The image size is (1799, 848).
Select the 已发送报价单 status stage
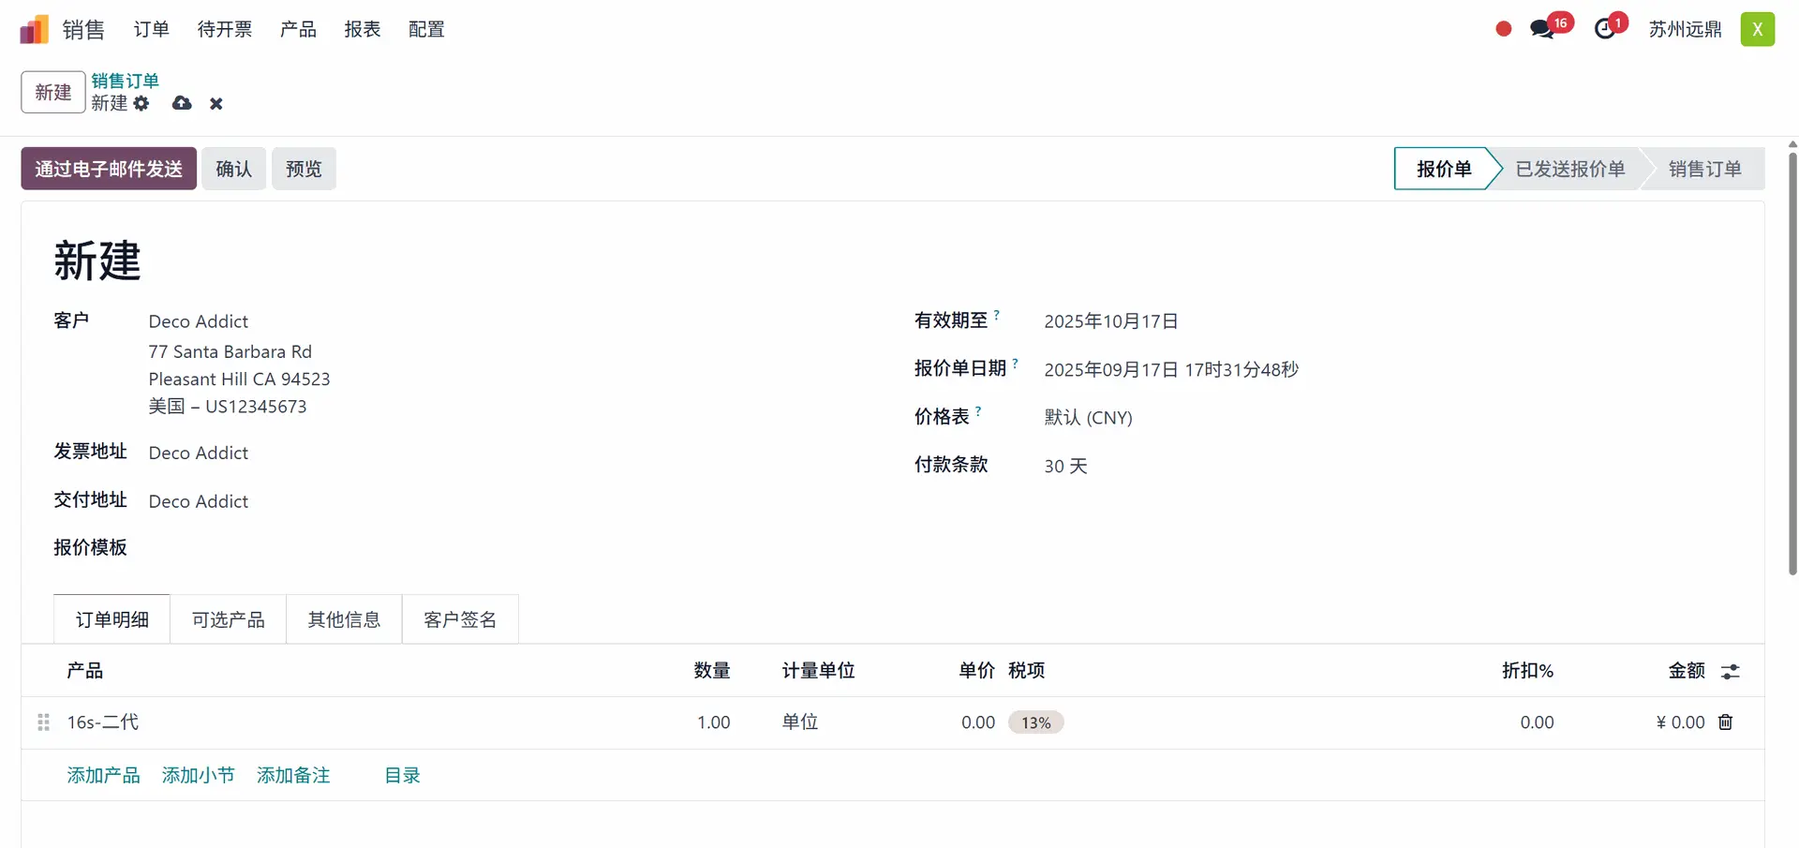pyautogui.click(x=1569, y=170)
